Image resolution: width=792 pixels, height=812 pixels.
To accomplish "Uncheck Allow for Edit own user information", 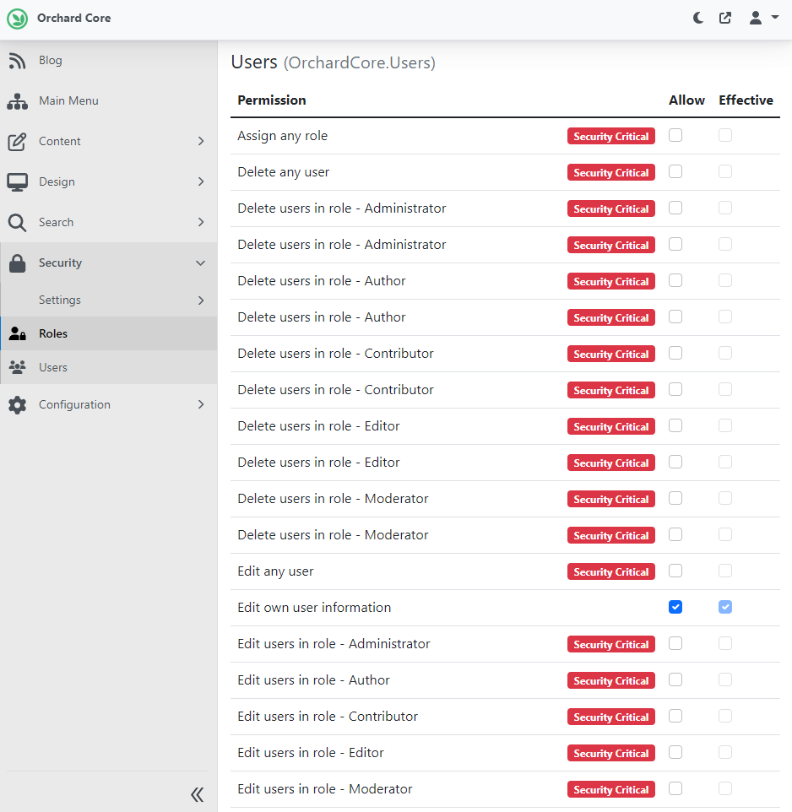I will [x=675, y=607].
